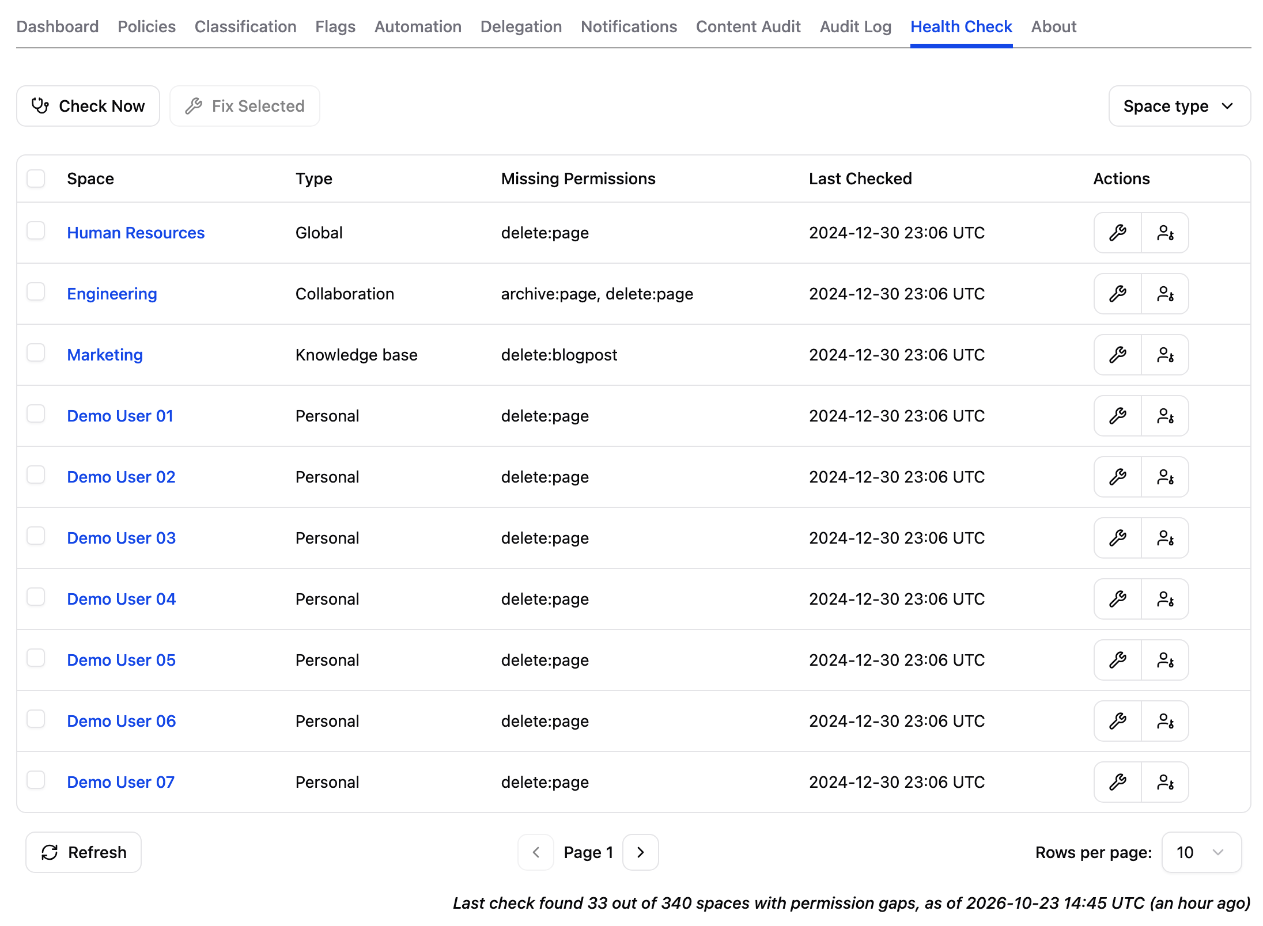Click the wrench fix icon for Human Resources

pos(1118,233)
